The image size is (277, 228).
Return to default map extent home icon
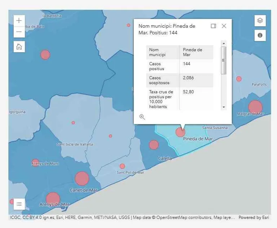pos(19,47)
